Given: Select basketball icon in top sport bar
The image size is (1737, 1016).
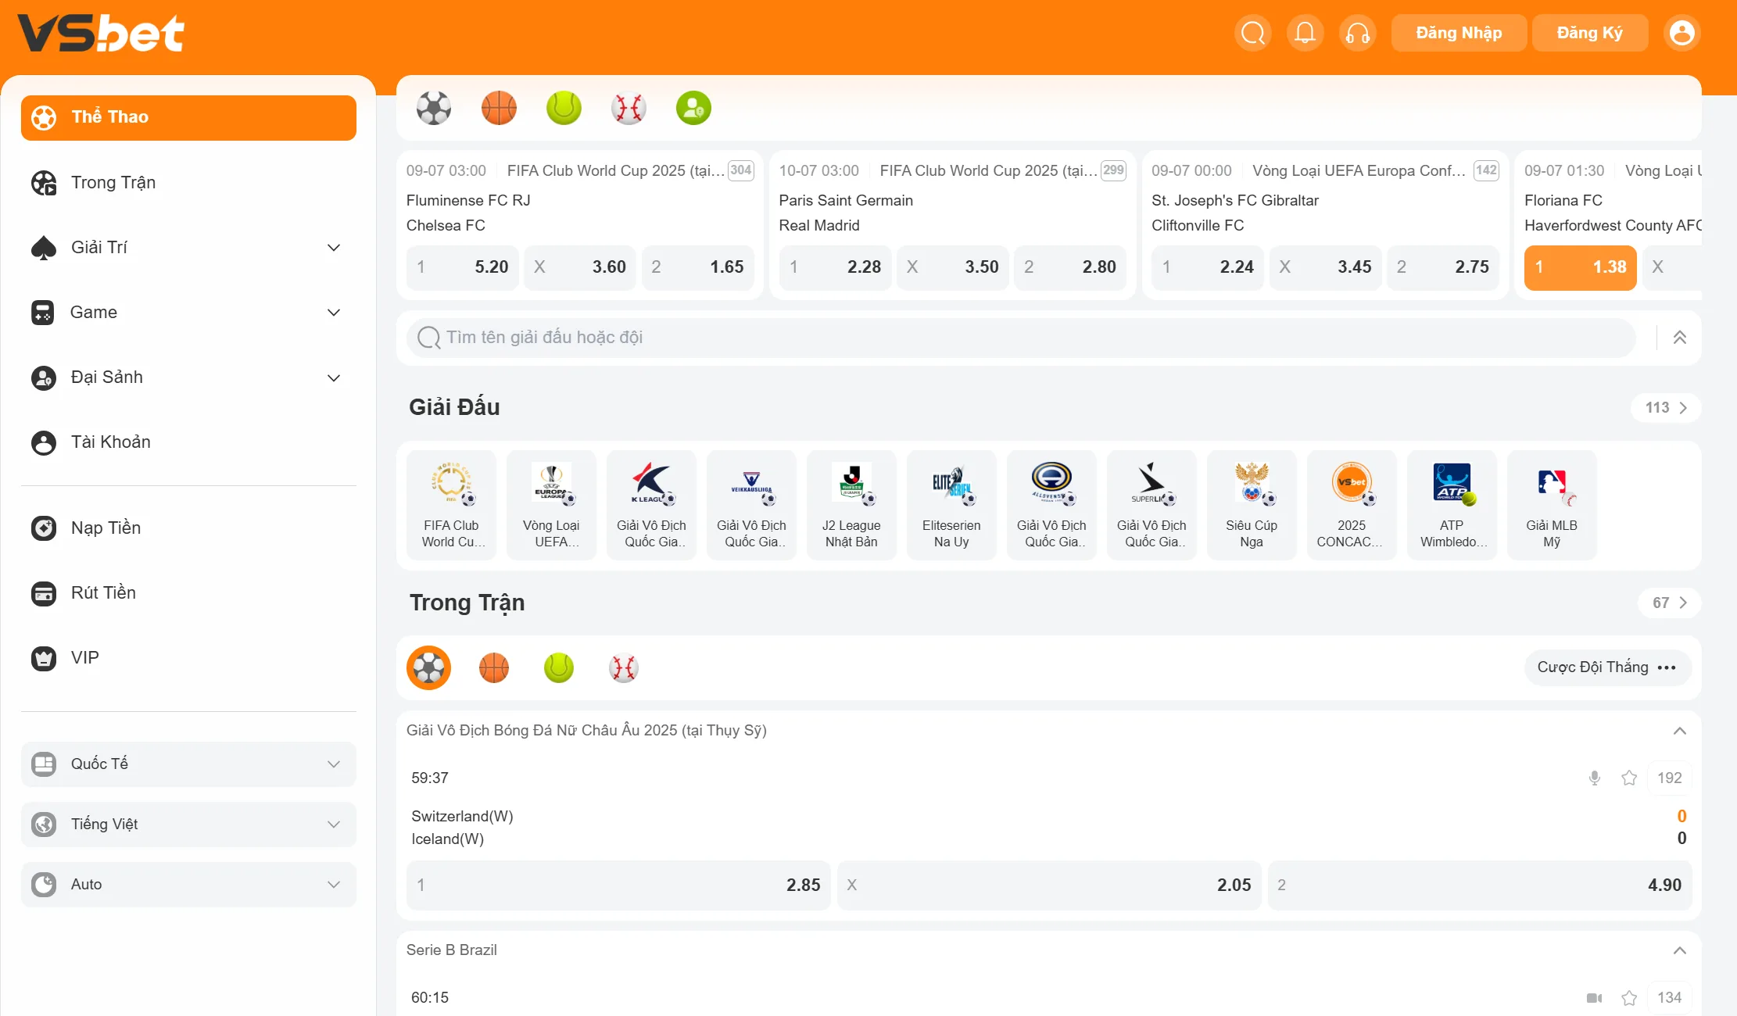Looking at the screenshot, I should click(499, 108).
